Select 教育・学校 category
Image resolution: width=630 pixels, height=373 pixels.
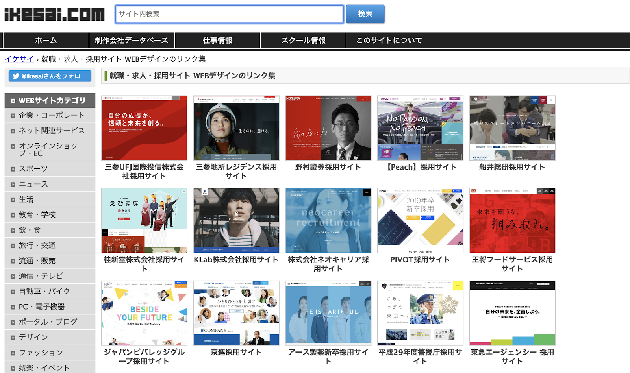pyautogui.click(x=50, y=215)
